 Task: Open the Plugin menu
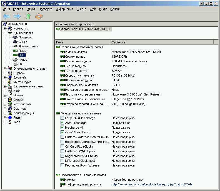[x=103, y=9]
